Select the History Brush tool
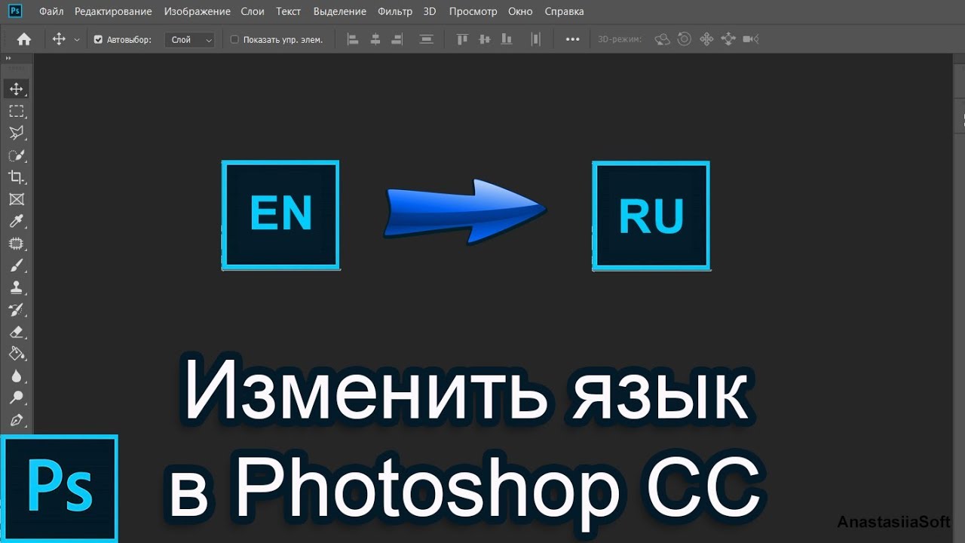The height and width of the screenshot is (543, 965). click(16, 309)
